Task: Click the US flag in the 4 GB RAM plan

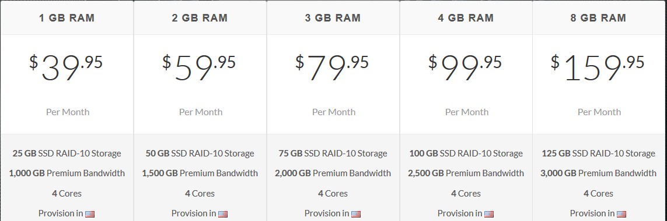Action: (x=489, y=214)
